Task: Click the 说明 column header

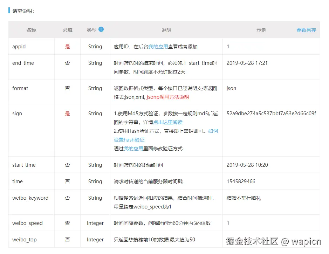Action: [x=166, y=30]
